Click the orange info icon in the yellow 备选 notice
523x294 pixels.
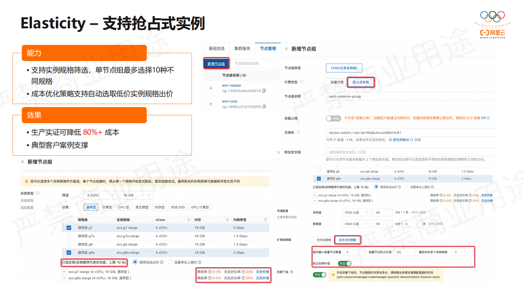click(x=26, y=181)
